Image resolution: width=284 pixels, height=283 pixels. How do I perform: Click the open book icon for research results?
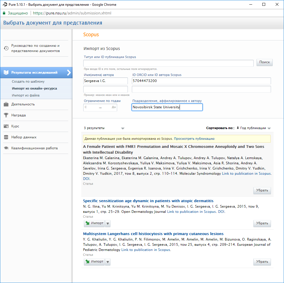point(6,72)
